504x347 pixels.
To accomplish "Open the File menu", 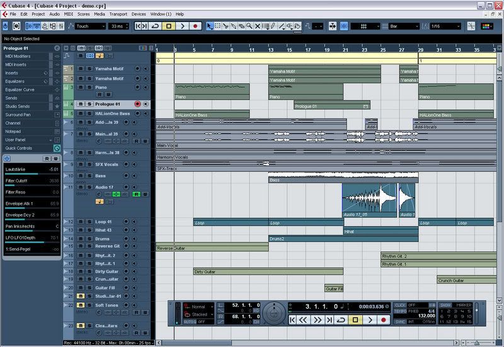I will coord(13,14).
